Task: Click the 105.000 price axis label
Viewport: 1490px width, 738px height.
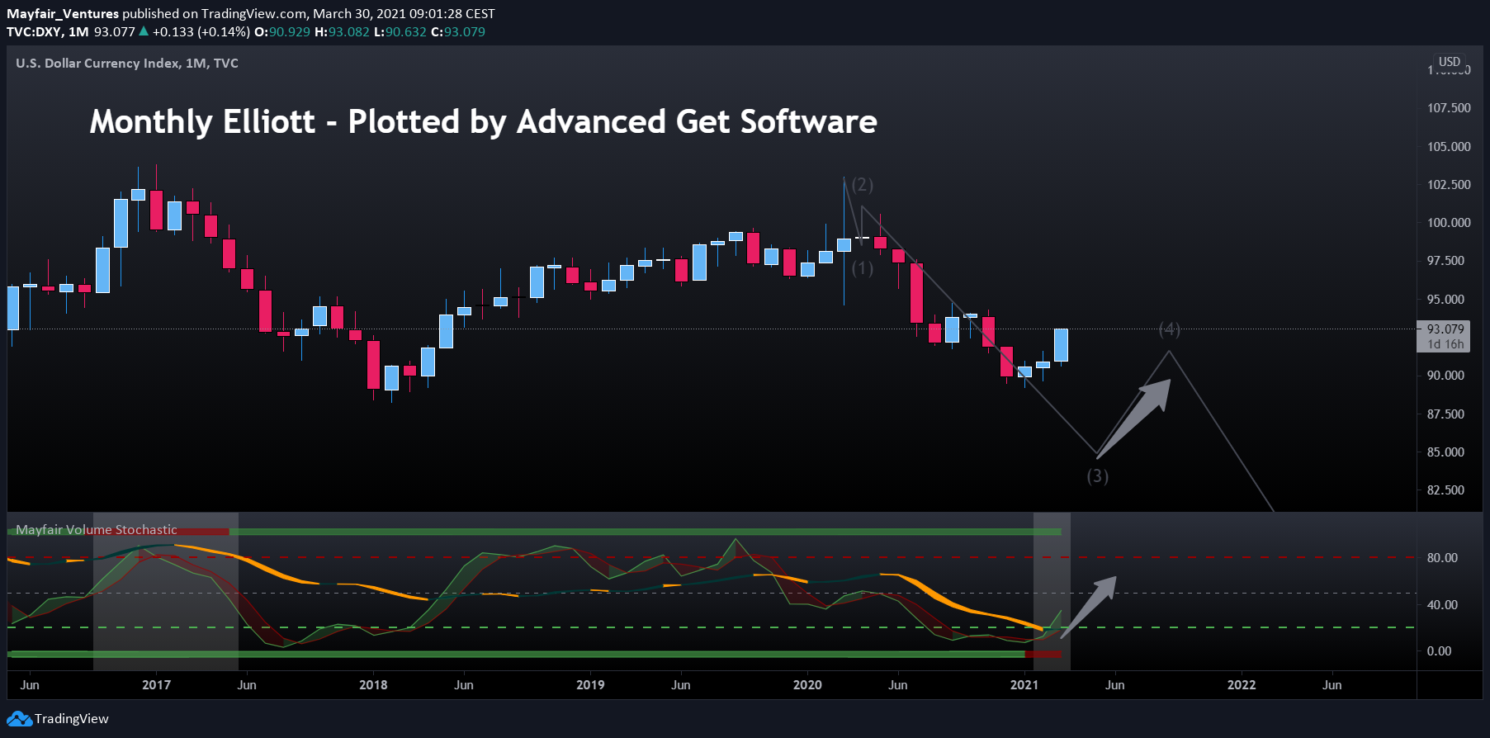Action: pos(1449,147)
